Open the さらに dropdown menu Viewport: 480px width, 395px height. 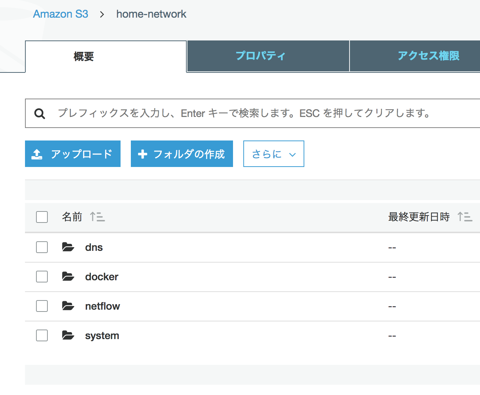coord(273,154)
